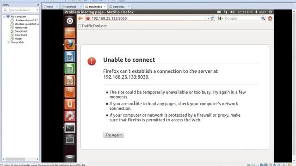The height and width of the screenshot is (166, 296).
Task: Open the sound volume indicator
Action: 232,12
